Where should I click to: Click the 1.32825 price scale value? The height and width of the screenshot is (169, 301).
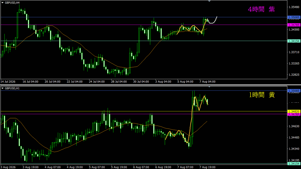tap(294, 75)
